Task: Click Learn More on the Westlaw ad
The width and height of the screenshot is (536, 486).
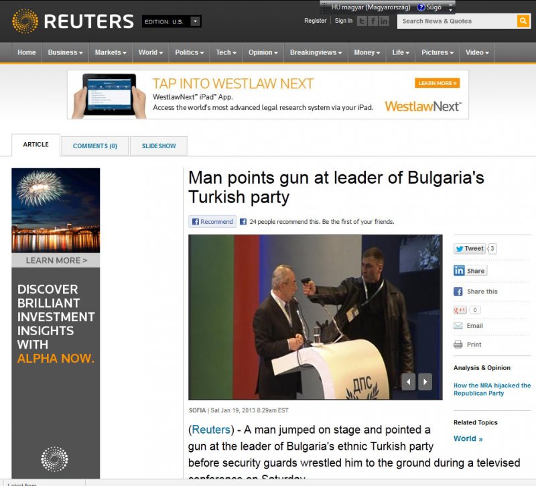Action: [438, 83]
